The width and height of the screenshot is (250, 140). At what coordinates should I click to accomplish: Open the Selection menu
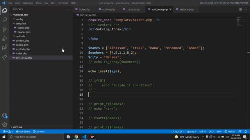tap(28, 3)
